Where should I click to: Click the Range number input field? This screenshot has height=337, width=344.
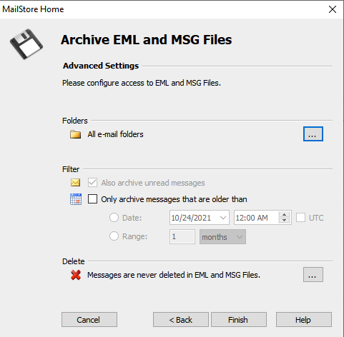tap(182, 237)
